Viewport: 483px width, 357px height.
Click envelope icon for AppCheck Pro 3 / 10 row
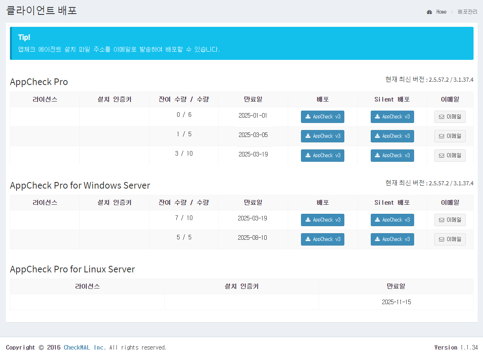(441, 156)
